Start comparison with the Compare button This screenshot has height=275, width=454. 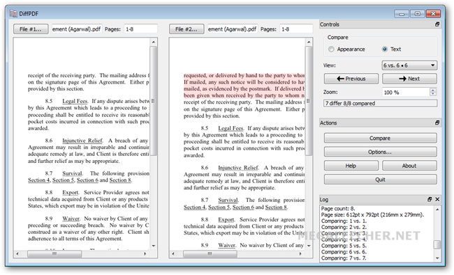[x=380, y=138]
